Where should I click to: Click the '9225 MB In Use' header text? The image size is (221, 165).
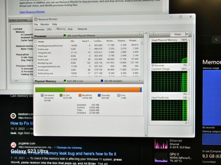pyautogui.click(x=75, y=81)
